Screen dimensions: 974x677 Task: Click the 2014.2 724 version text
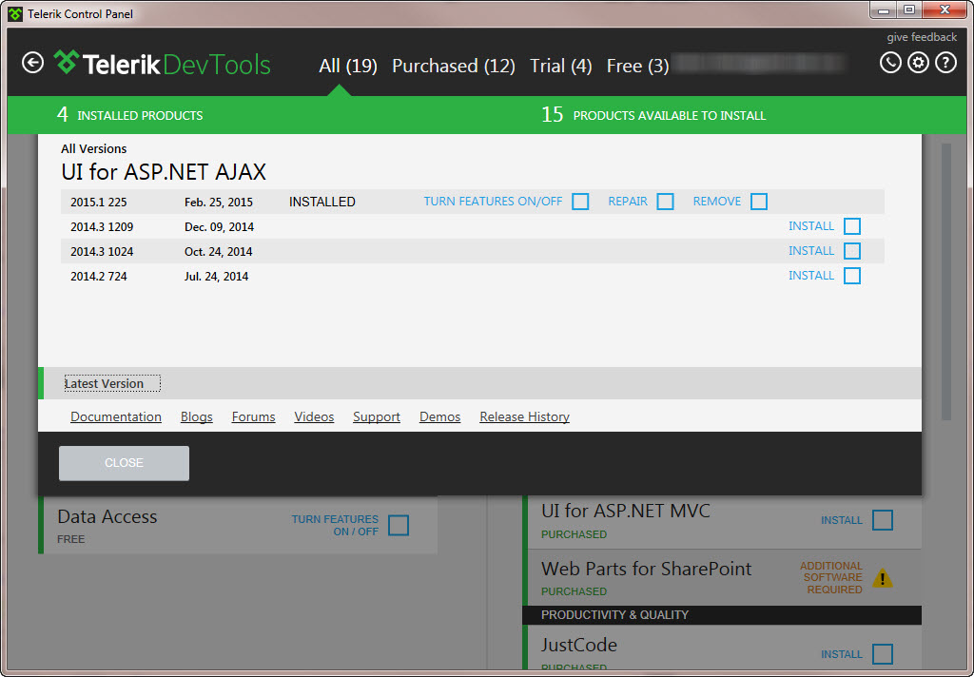click(x=99, y=277)
